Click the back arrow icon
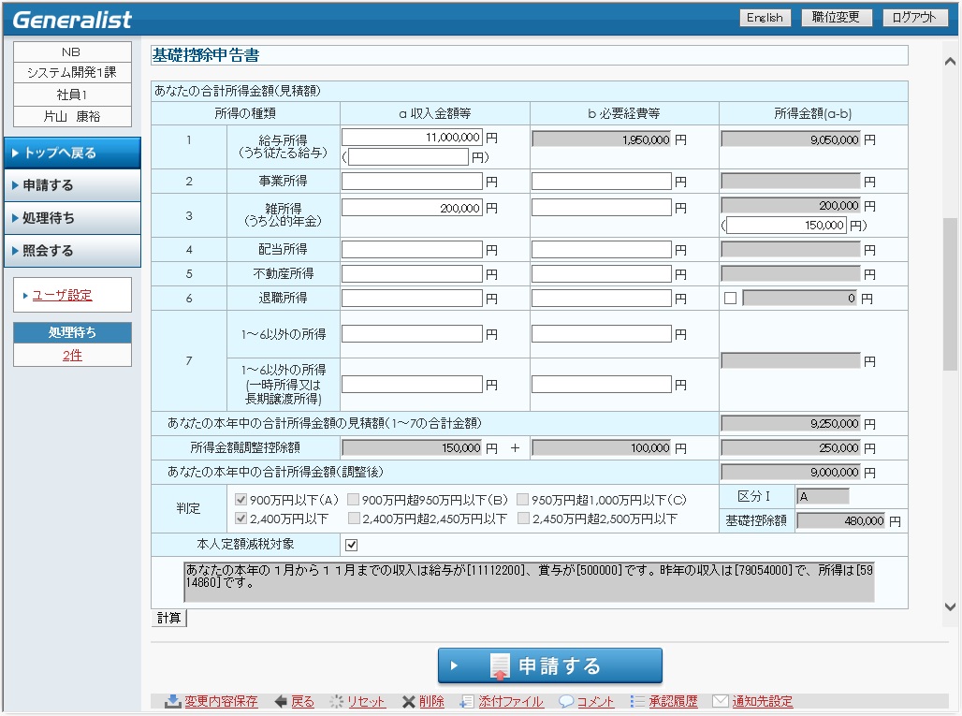This screenshot has width=962, height=716. click(281, 701)
